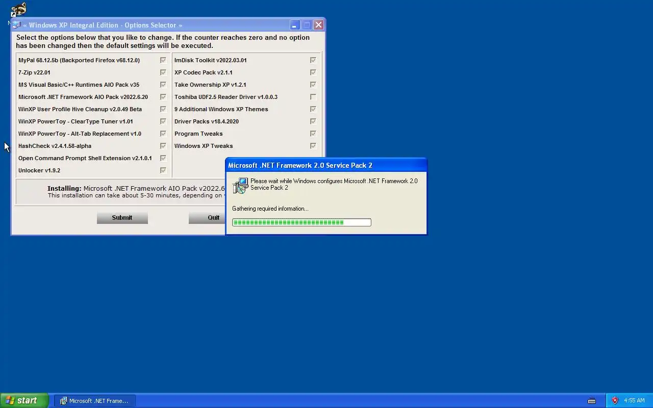Toggle WinXP User Profile Hive Cleanup checkbox
653x408 pixels.
pos(163,109)
